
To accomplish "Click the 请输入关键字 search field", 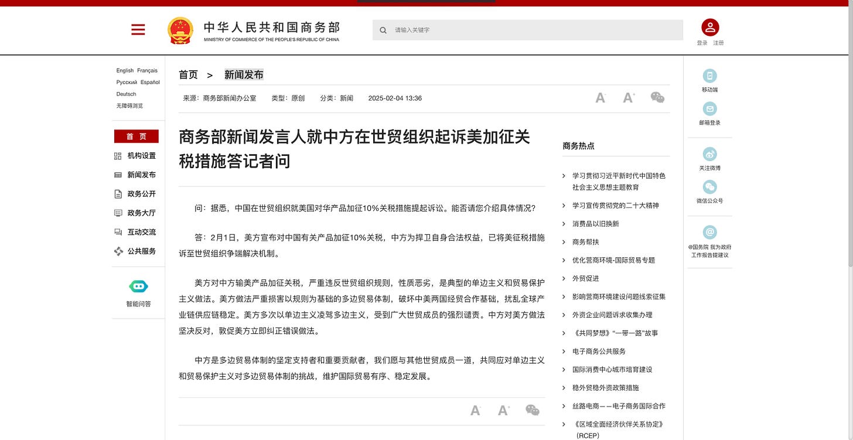I will pos(528,30).
